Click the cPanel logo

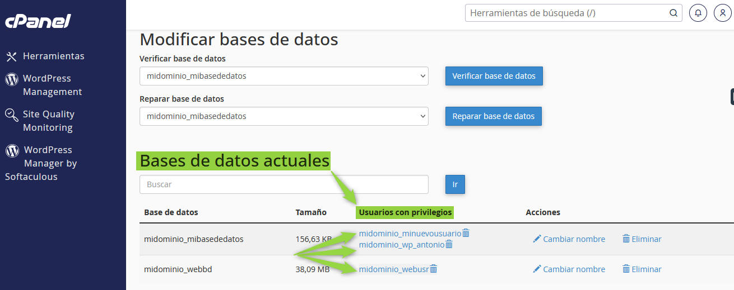tap(38, 21)
